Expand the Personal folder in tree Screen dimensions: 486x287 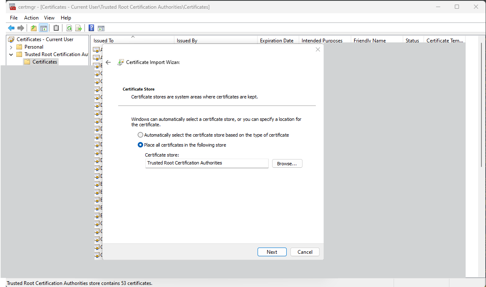click(x=11, y=47)
